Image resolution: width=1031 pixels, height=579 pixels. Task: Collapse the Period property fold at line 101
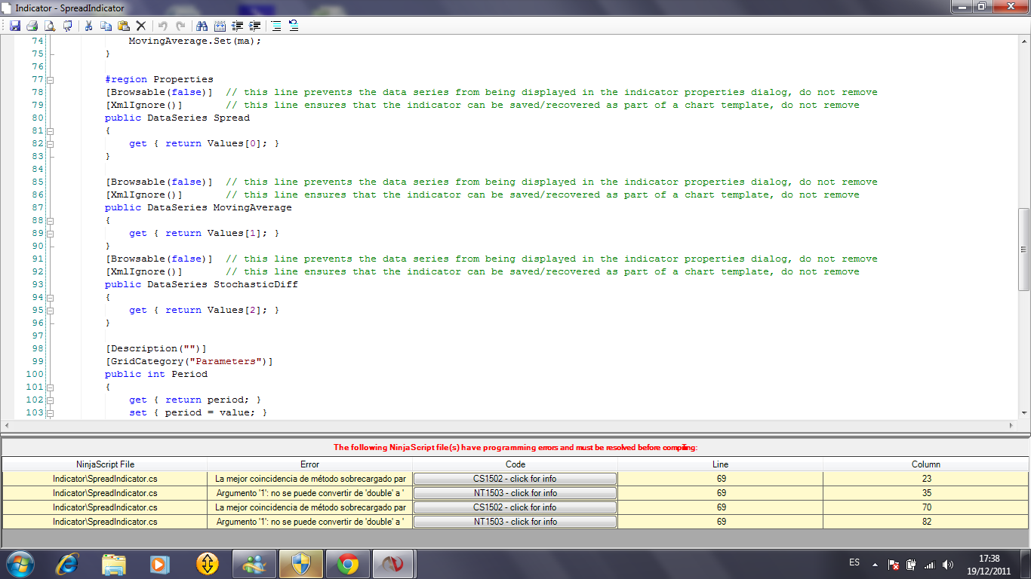51,387
